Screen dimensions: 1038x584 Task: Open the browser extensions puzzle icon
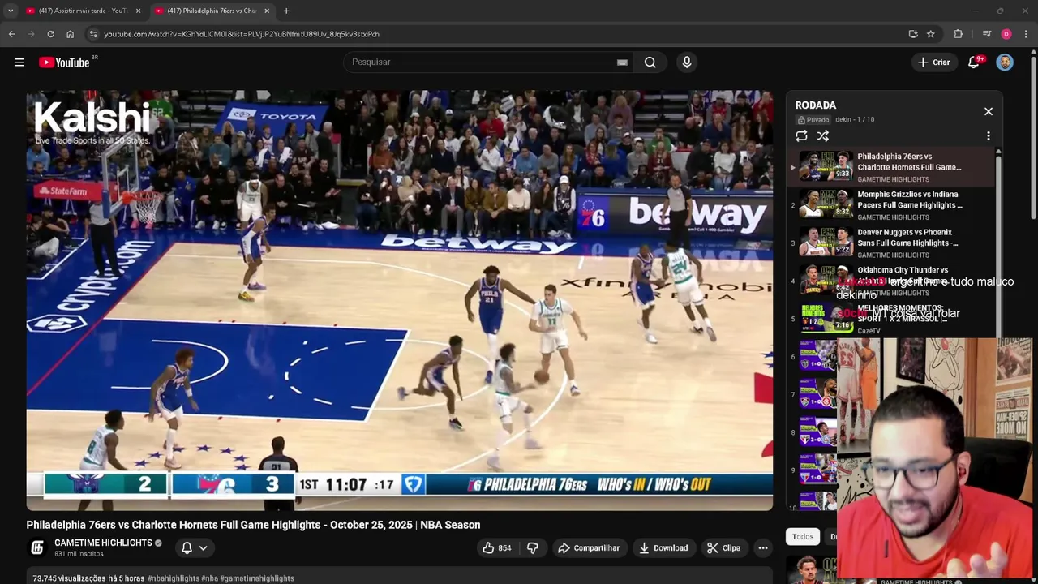pyautogui.click(x=958, y=34)
